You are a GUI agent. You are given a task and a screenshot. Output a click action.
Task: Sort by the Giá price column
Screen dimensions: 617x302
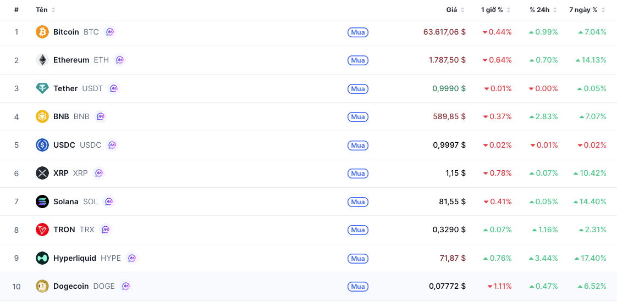pyautogui.click(x=455, y=10)
